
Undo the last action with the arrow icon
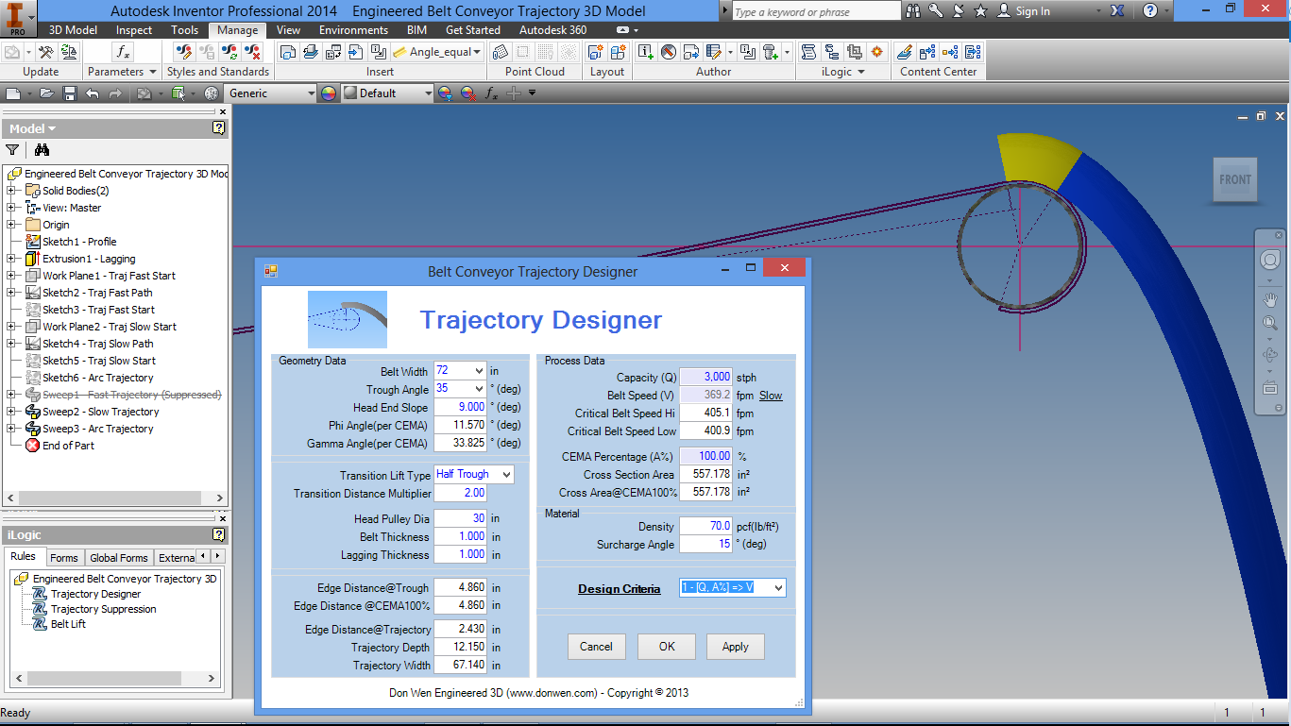pos(92,93)
